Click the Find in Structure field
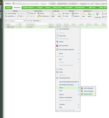109x118 pixels. [x=14, y=21]
